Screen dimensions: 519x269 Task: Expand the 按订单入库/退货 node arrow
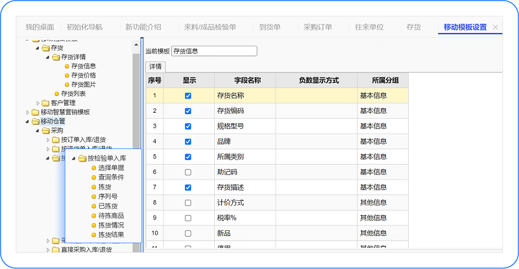(48, 140)
